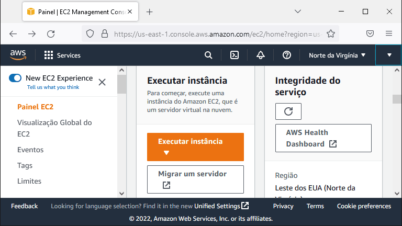Select the Painel EC2 Management Console tab
Viewport: 402px width, 226px height.
pyautogui.click(x=80, y=12)
